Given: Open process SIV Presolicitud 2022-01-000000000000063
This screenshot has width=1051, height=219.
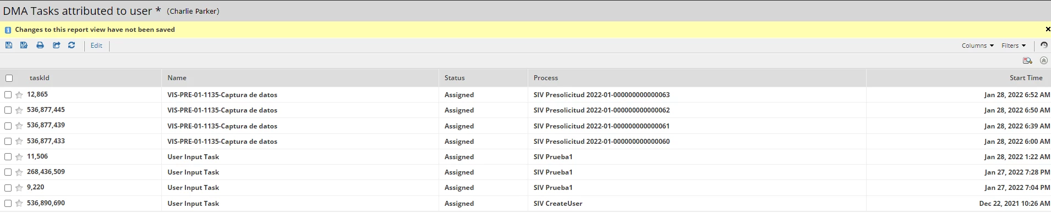Looking at the screenshot, I should click(x=601, y=95).
